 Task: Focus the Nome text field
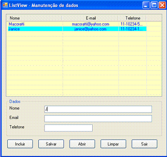(98, 109)
